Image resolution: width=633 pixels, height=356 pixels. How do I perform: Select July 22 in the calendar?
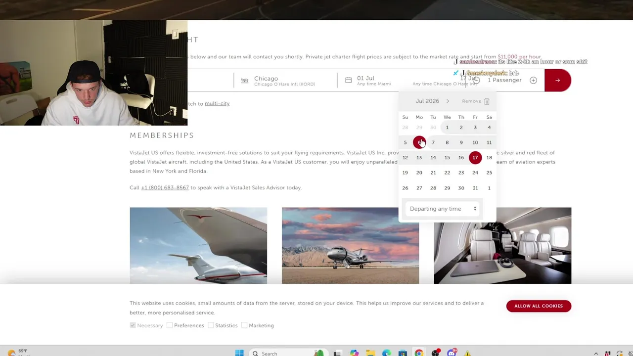coord(447,173)
